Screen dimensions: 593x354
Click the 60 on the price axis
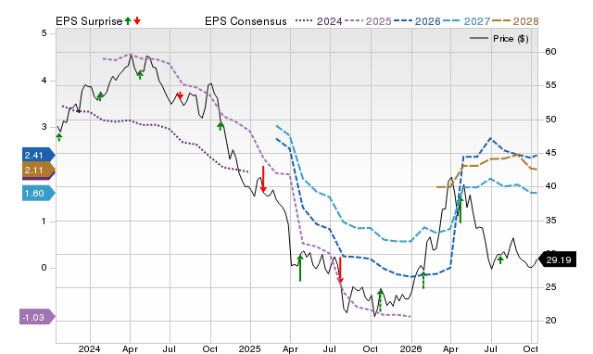click(550, 52)
